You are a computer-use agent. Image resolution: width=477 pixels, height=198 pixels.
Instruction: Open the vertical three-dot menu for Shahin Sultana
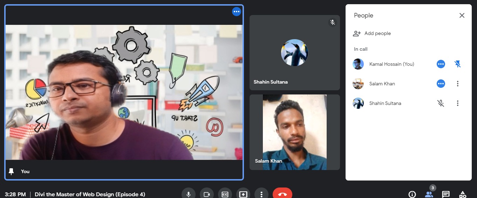point(457,103)
